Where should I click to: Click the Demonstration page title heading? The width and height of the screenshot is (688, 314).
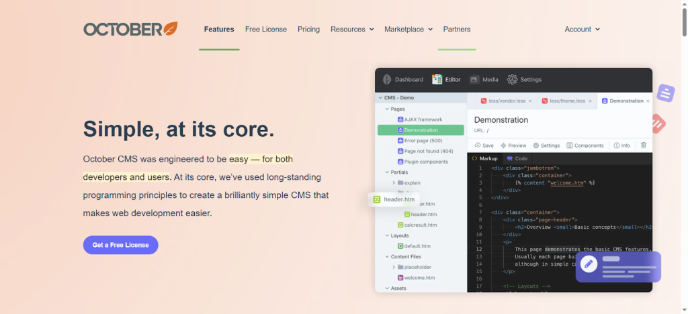pos(501,119)
